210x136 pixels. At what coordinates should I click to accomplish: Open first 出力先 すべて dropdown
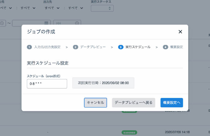click(x=52, y=8)
